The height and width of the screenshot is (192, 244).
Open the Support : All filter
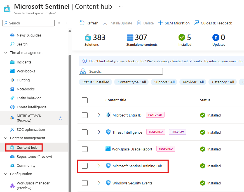tap(164, 82)
